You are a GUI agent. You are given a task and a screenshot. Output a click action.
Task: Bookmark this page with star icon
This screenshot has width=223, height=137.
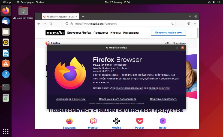pos(173,24)
